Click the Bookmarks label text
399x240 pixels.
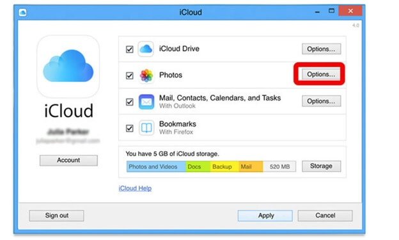[x=178, y=124]
